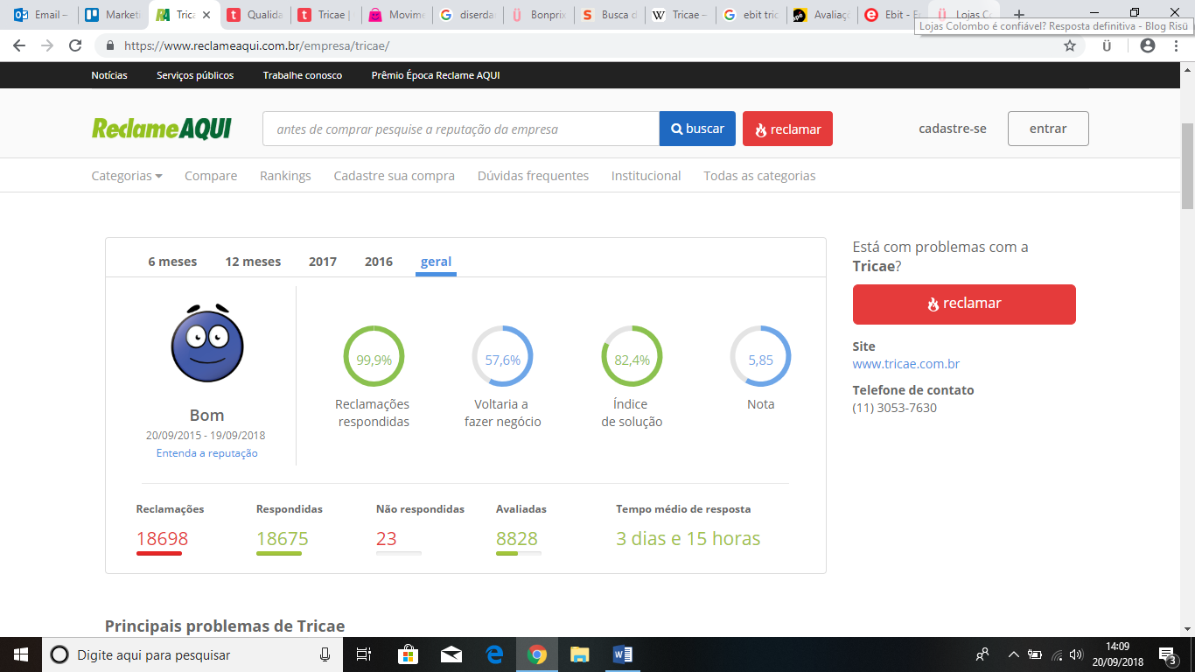Viewport: 1195px width, 672px height.
Task: Select the 2016 reputation tab
Action: [x=379, y=262]
